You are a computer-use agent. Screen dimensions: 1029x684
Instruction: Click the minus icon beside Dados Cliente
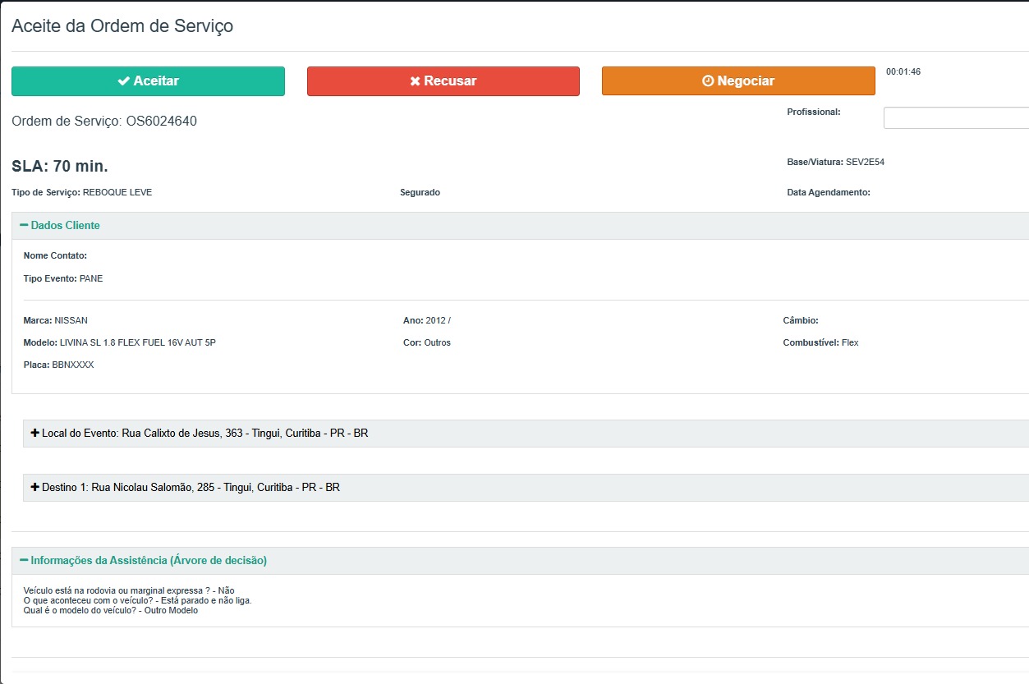click(24, 226)
